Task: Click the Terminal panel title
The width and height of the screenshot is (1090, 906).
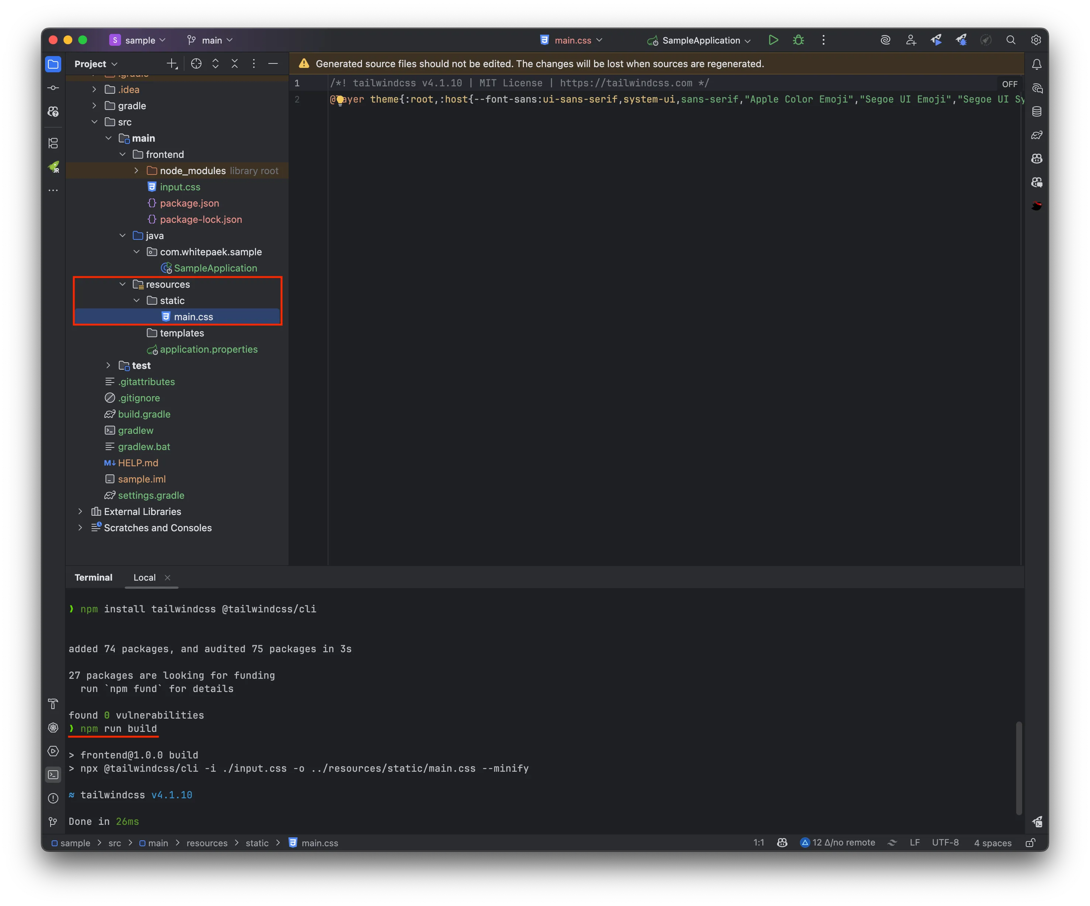Action: coord(93,578)
